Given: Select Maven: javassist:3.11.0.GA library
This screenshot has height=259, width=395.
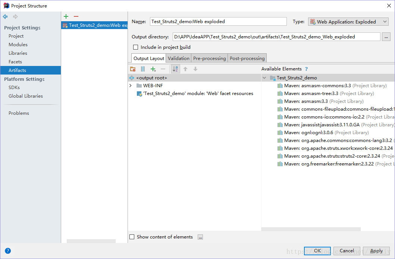Looking at the screenshot, I should pyautogui.click(x=336, y=124).
